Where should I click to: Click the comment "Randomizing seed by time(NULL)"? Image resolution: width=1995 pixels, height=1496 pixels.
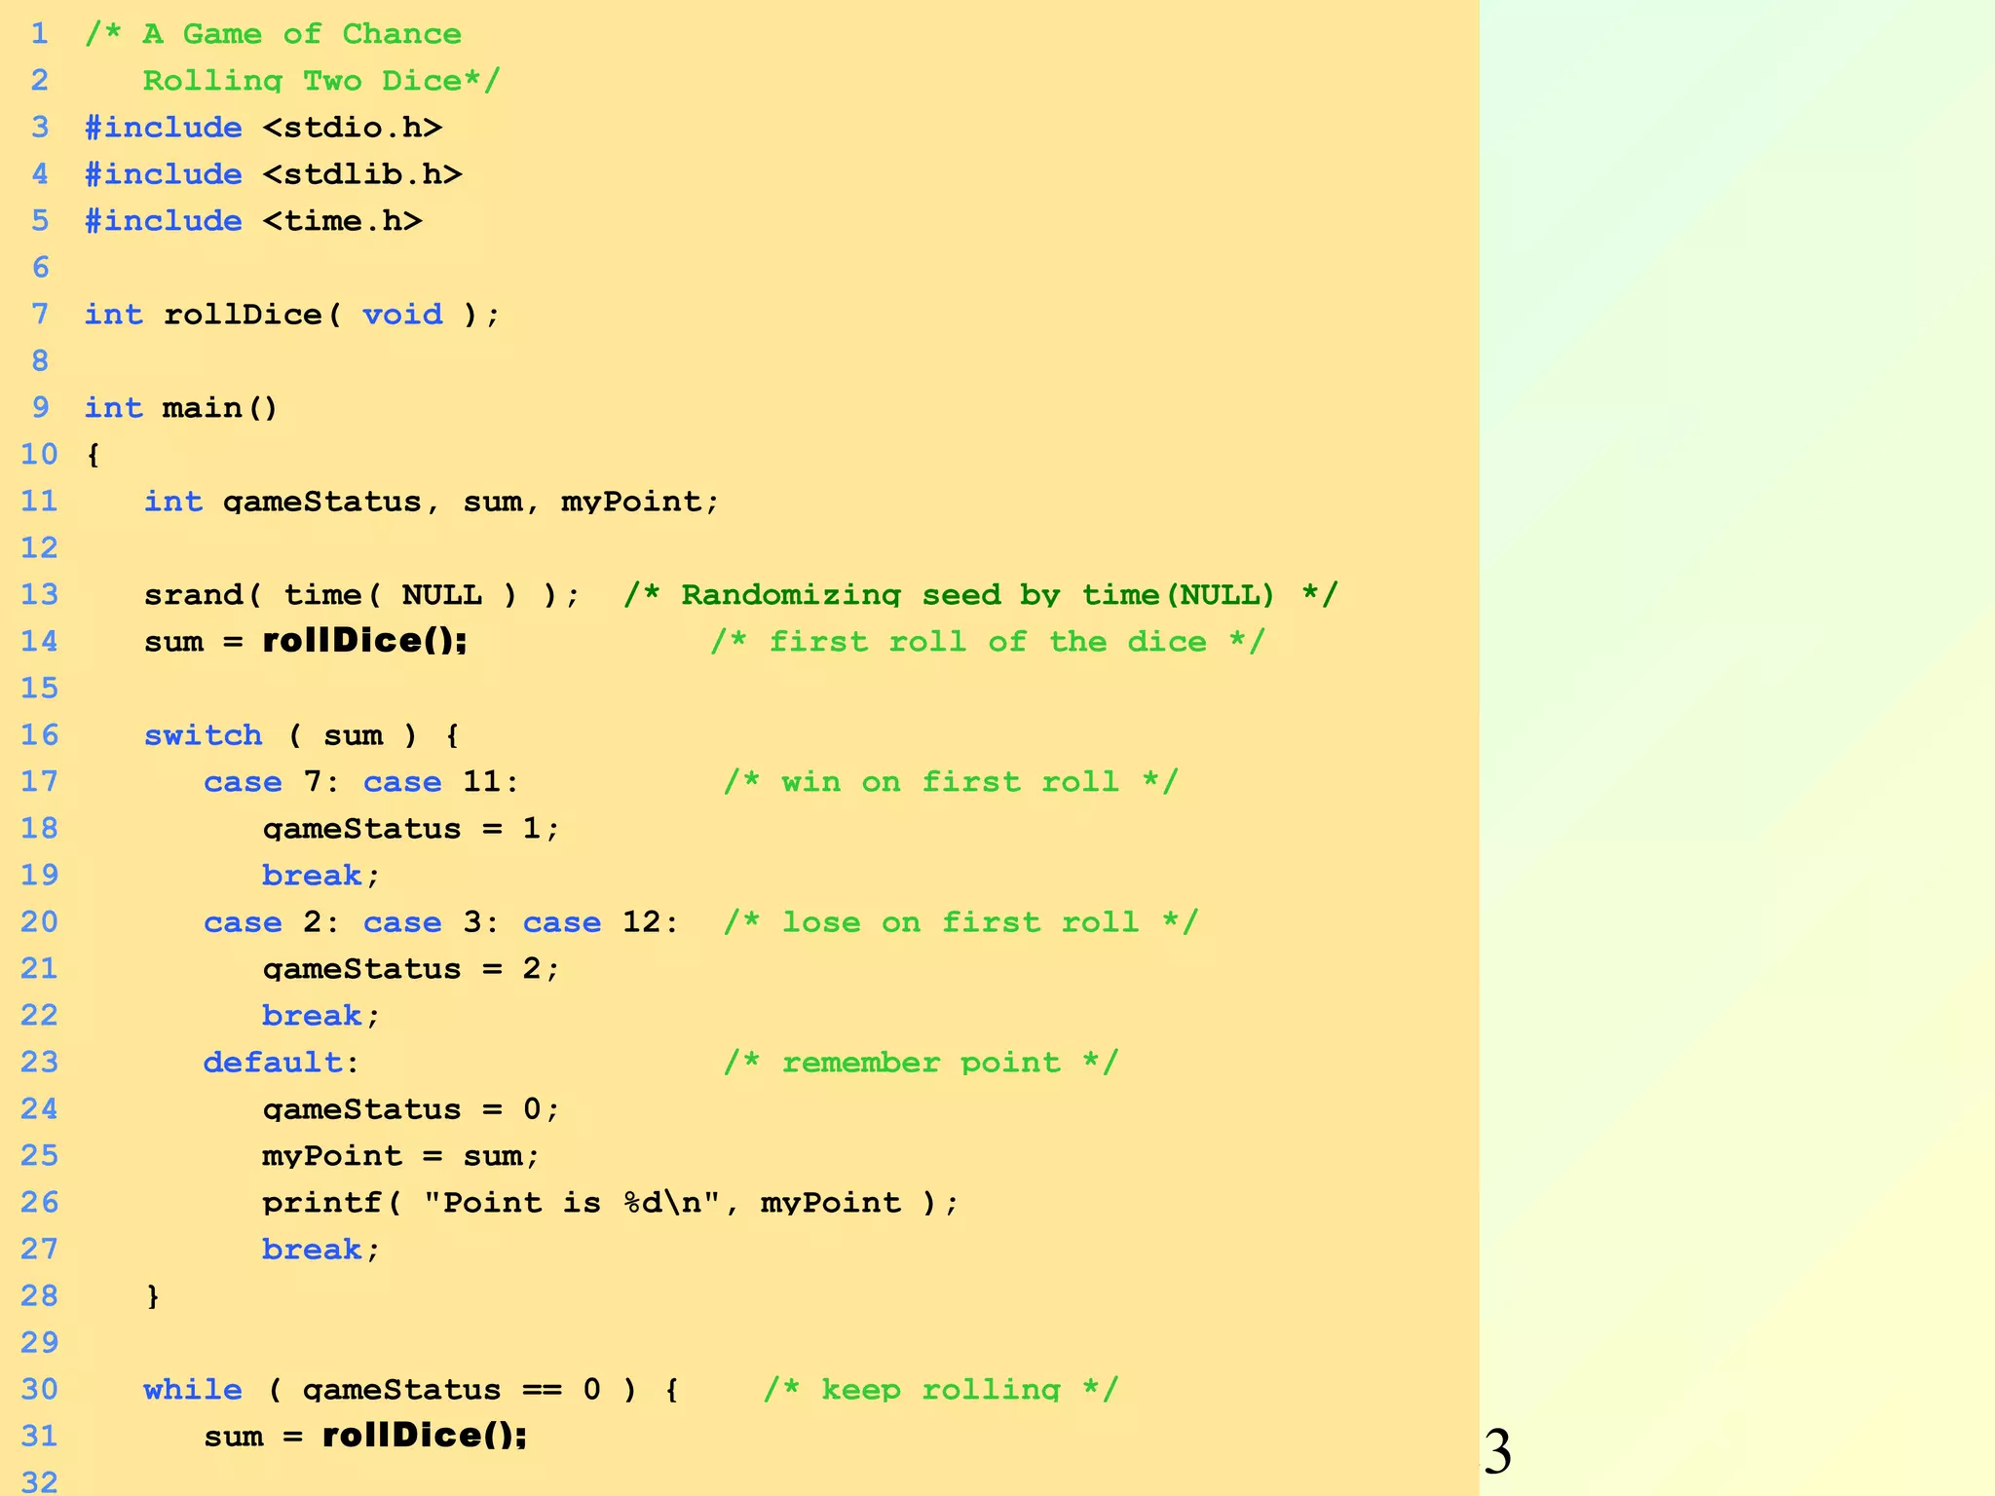point(977,594)
